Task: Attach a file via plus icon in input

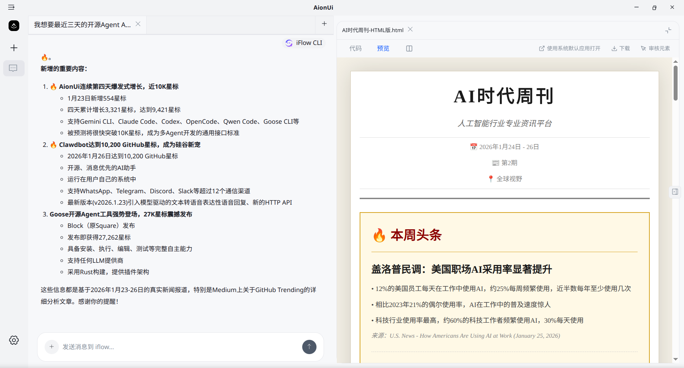Action: [x=51, y=347]
